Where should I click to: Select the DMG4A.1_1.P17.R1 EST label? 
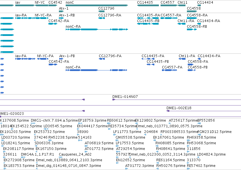pos(37,154)
